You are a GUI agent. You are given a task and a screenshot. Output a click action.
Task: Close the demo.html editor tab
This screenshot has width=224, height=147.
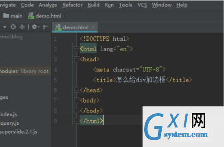click(93, 27)
